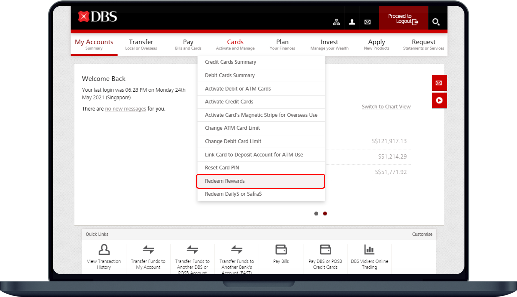This screenshot has width=517, height=297.
Task: Open Transfer Funds to Another DBS or POSB Account
Action: [192, 259]
